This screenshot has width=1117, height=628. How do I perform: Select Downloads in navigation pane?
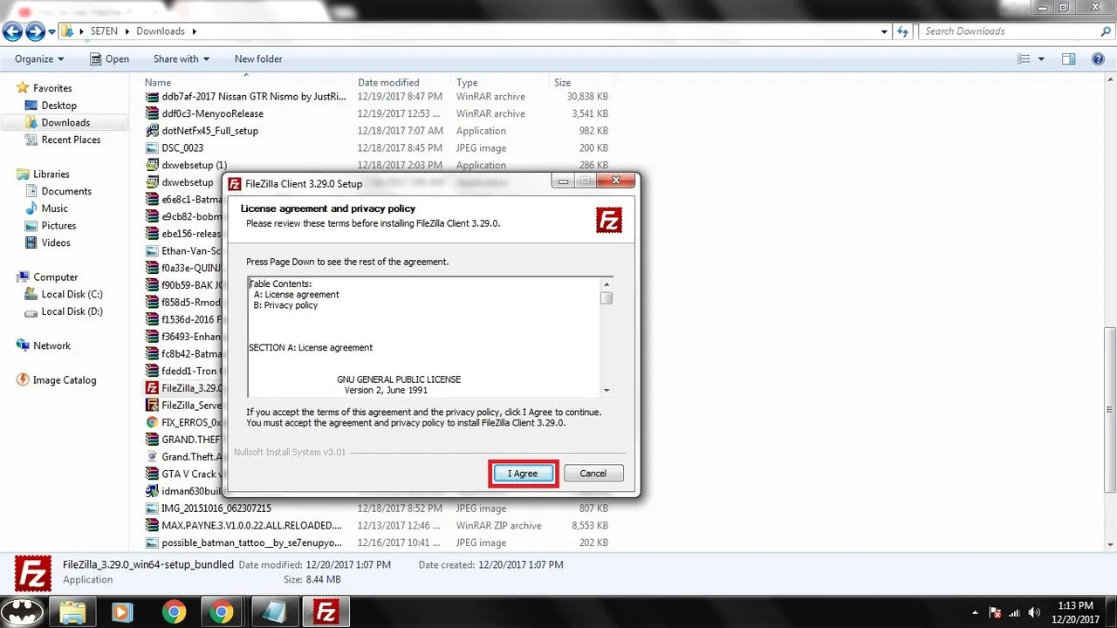[65, 123]
